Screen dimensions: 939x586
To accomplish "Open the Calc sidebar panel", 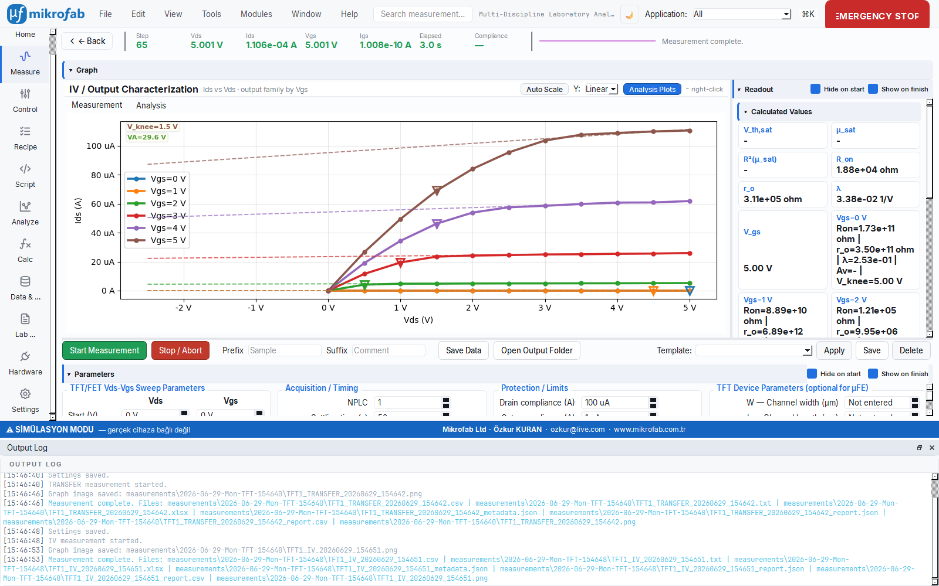I will [25, 251].
